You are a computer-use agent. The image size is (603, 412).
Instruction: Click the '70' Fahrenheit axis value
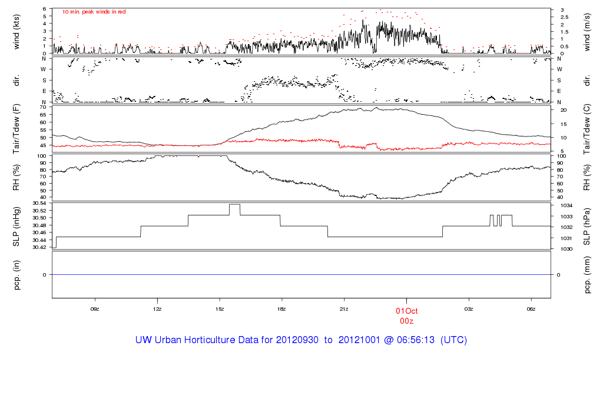43,107
